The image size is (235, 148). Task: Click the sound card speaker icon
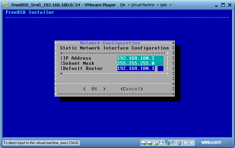click(174, 143)
